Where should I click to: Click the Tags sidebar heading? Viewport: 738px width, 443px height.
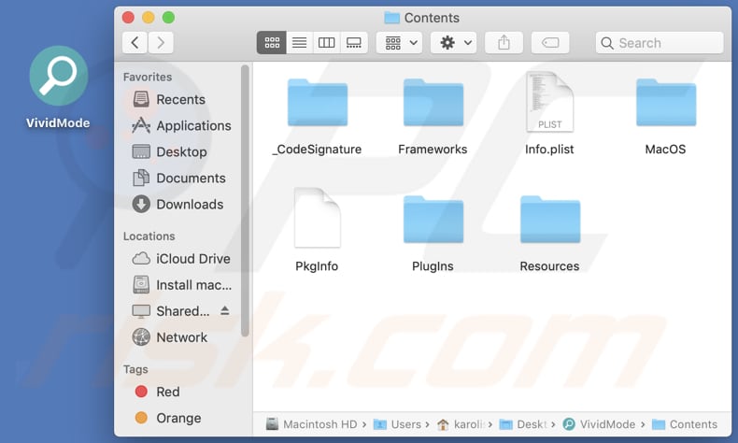click(x=135, y=369)
